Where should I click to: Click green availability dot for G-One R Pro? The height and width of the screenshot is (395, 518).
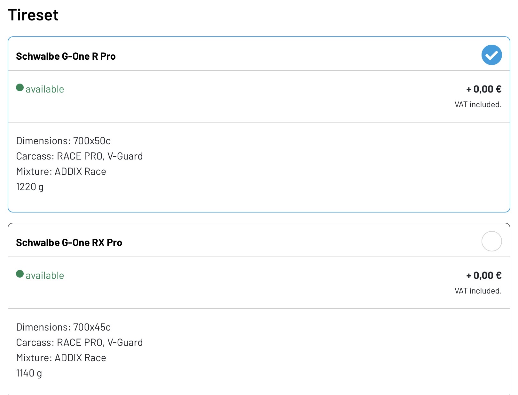[20, 87]
